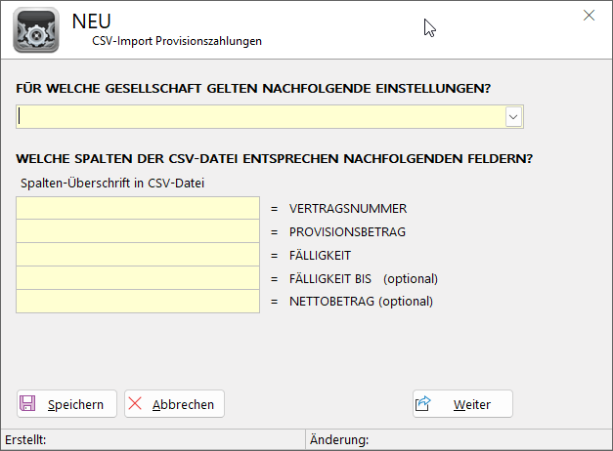Click the NEU dialog title text
Screen dimensions: 613x451
(x=92, y=20)
